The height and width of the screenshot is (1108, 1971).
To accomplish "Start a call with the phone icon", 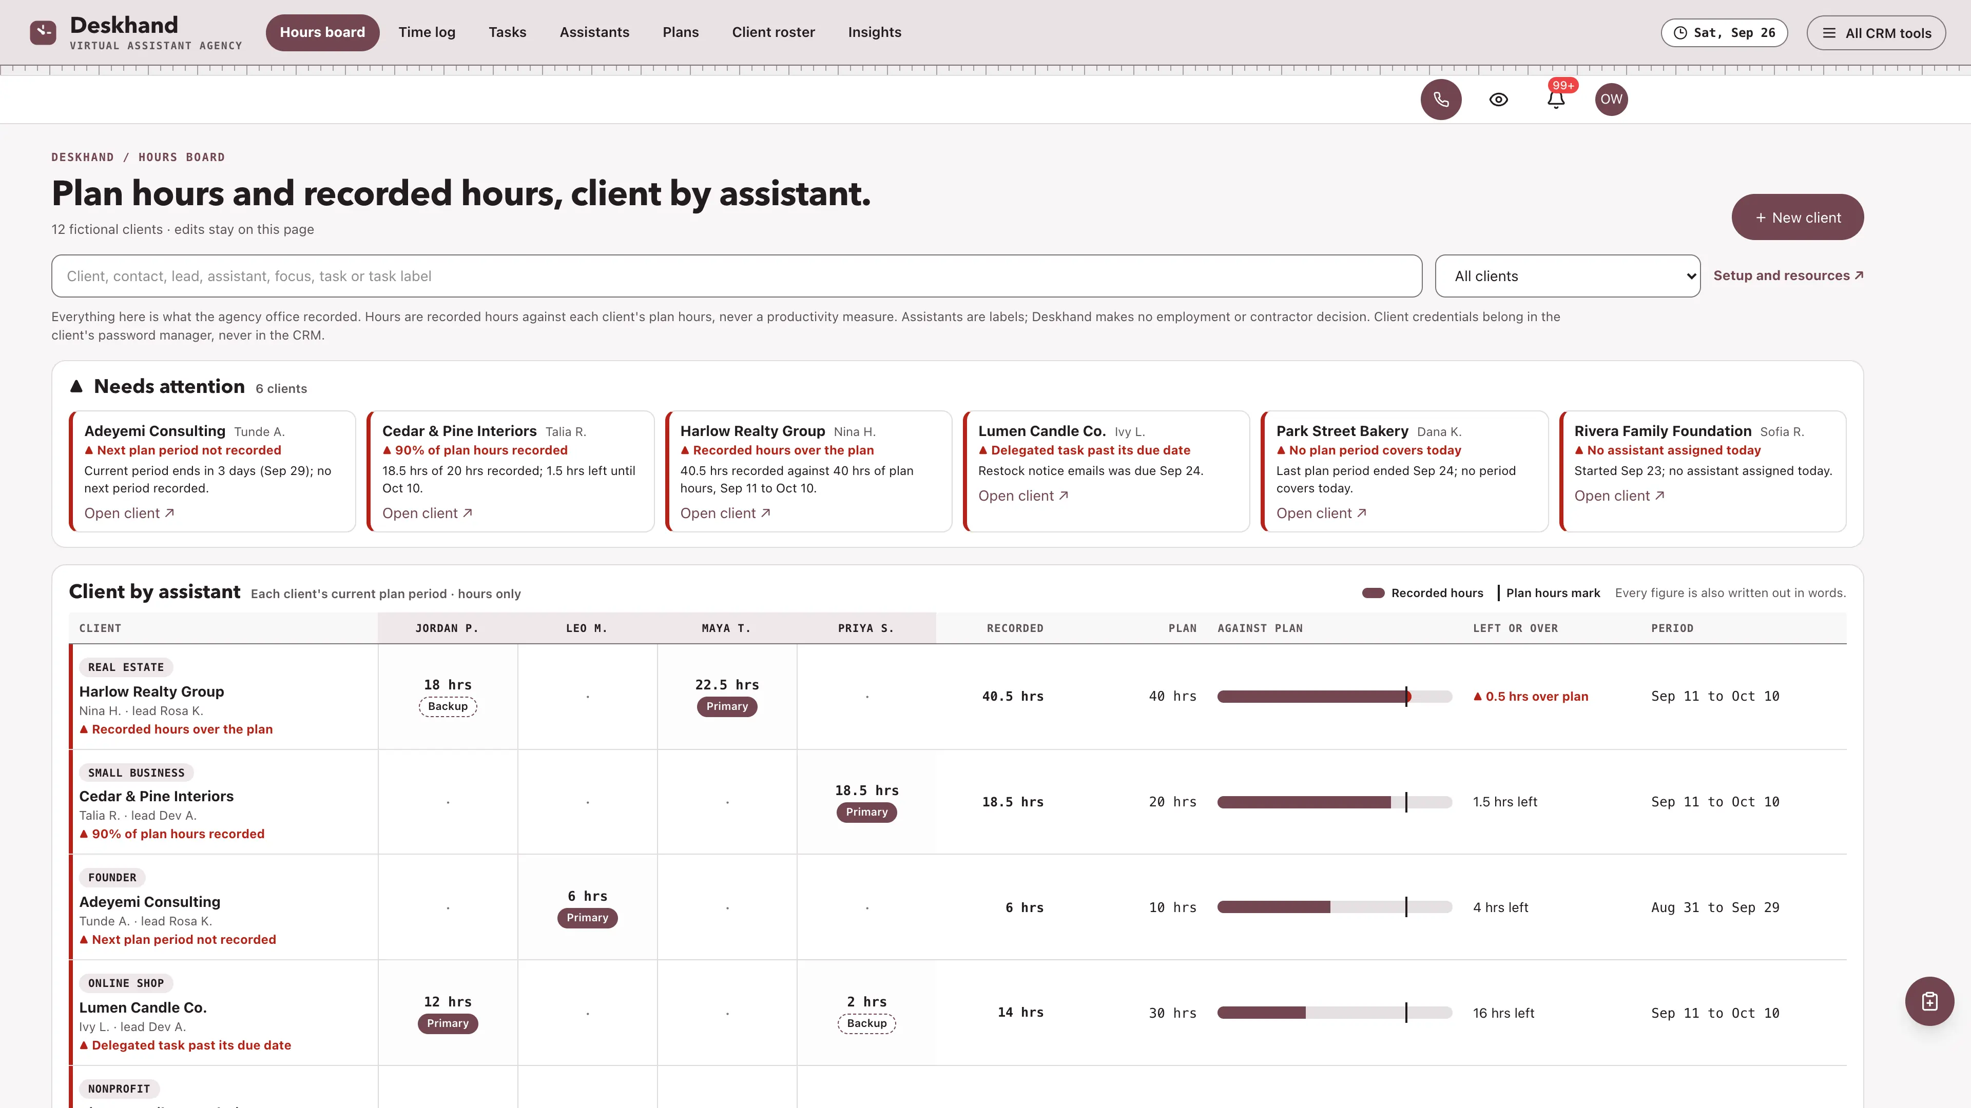I will point(1441,100).
